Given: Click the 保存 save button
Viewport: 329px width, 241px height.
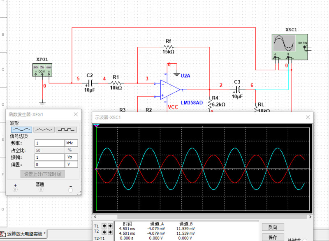Looking at the screenshot, I should pos(273,237).
